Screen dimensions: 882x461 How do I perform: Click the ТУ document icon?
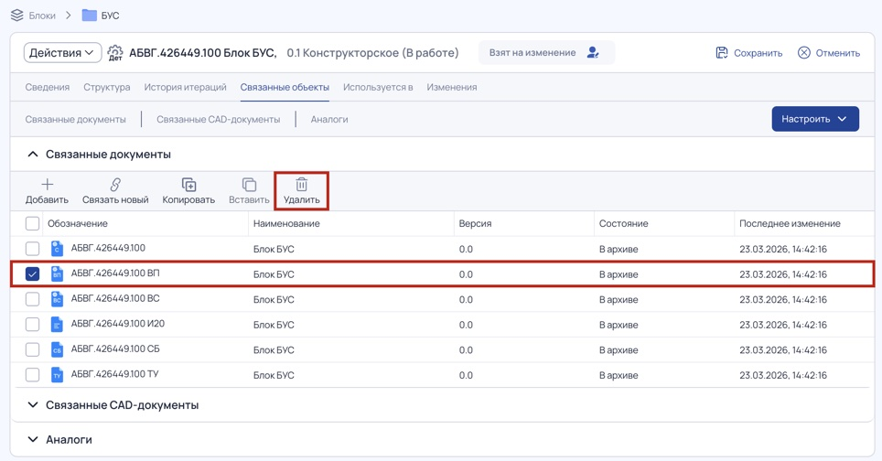57,375
